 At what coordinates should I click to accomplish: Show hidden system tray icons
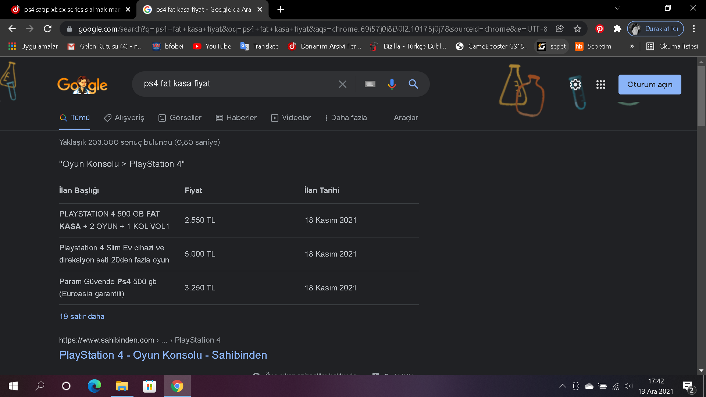(x=562, y=386)
